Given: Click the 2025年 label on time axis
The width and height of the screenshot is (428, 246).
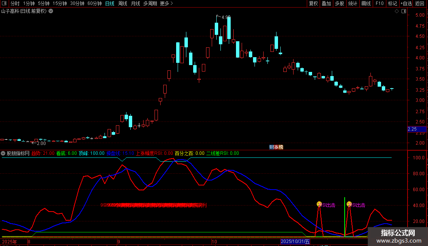Looking at the screenshot, I should point(9,241).
